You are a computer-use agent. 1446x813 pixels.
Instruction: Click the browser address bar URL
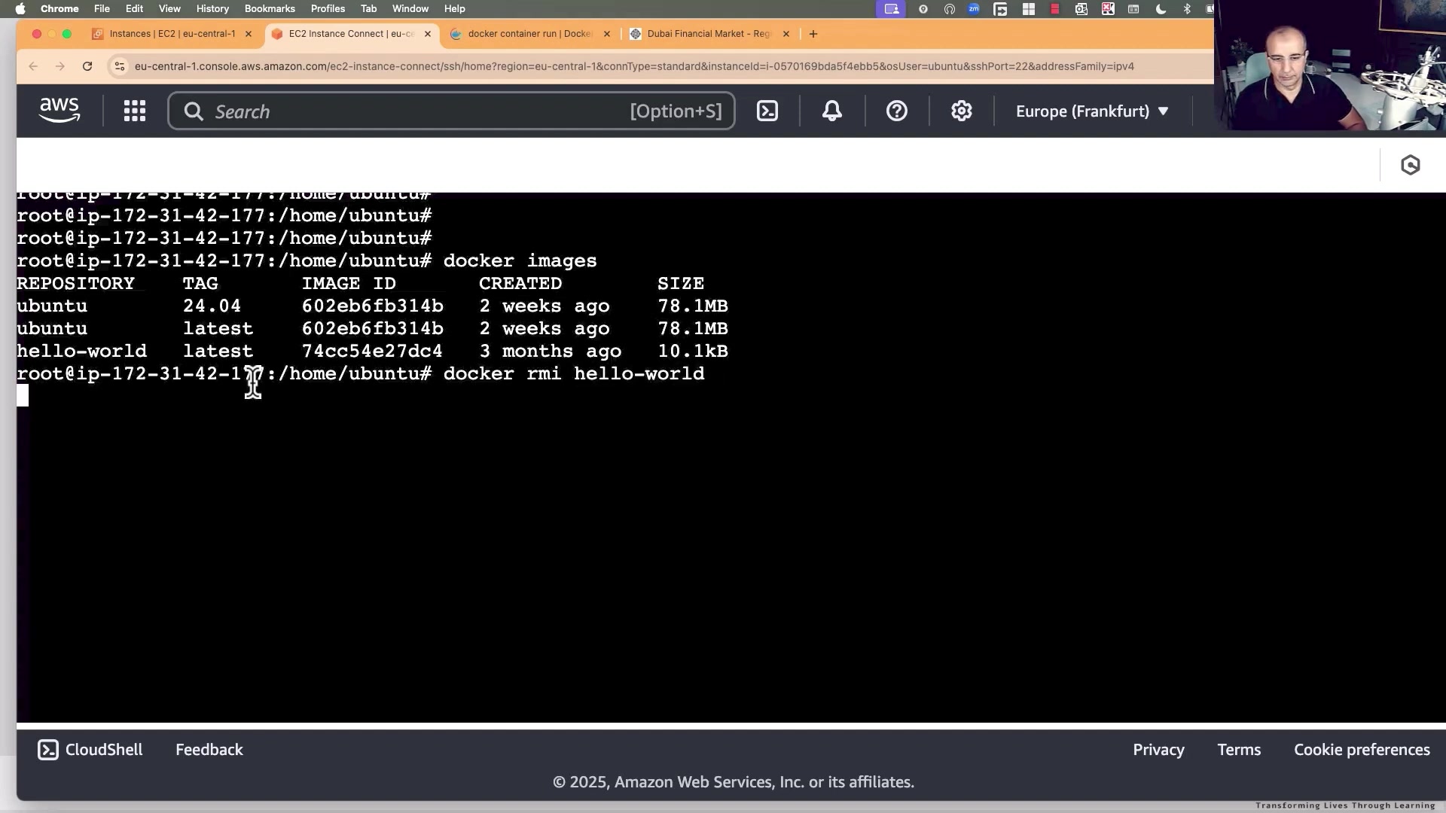pos(634,66)
